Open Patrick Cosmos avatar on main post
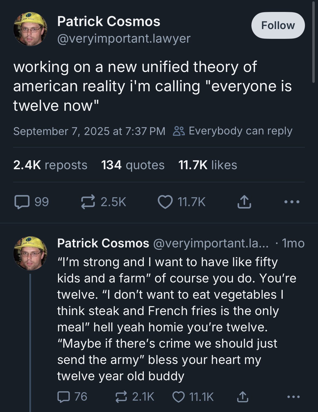The width and height of the screenshot is (318, 412). pos(30,29)
